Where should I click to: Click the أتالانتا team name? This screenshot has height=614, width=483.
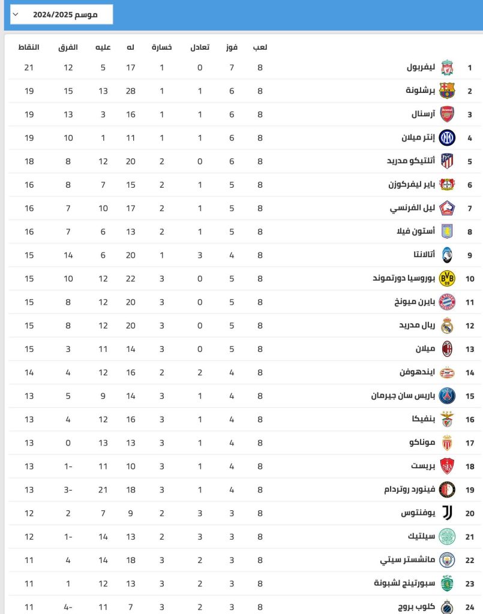[x=424, y=254]
